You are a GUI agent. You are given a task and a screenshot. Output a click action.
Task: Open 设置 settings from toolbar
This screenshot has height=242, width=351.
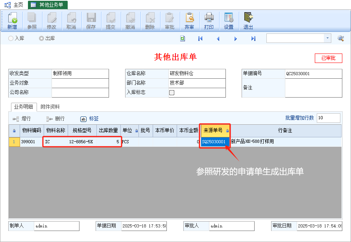coord(229,20)
